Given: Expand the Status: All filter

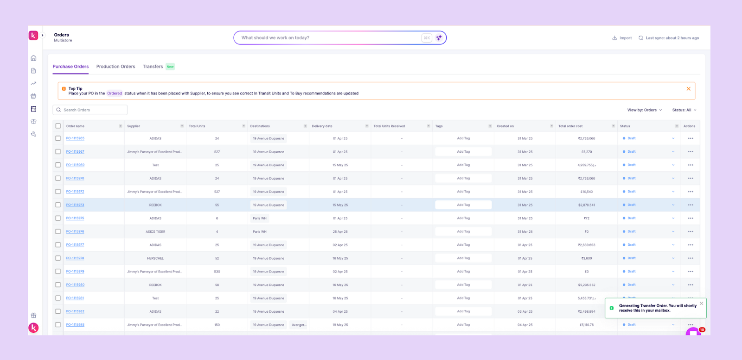Looking at the screenshot, I should pyautogui.click(x=684, y=110).
